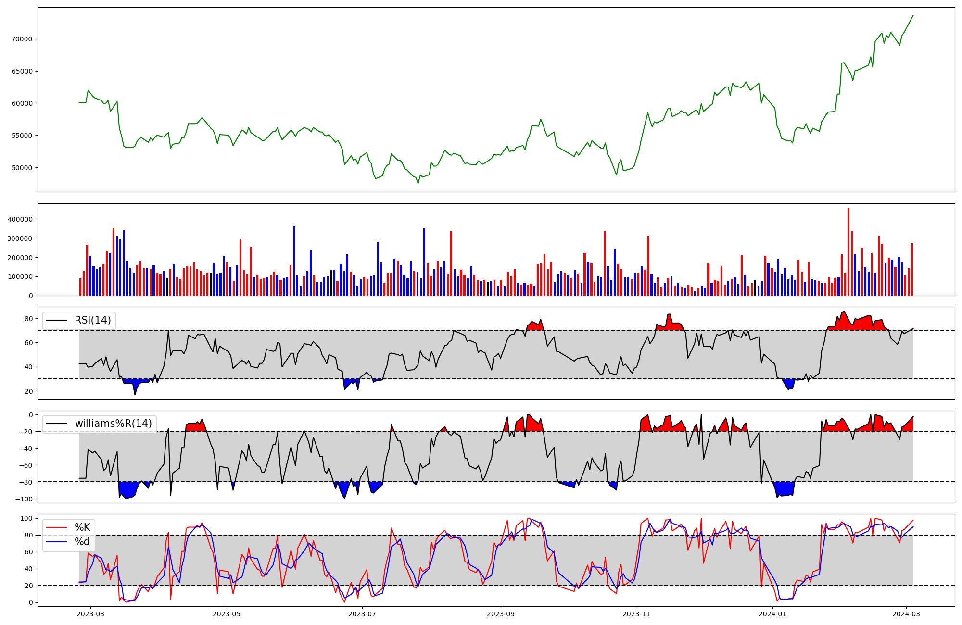Image resolution: width=962 pixels, height=625 pixels.
Task: Click the -100 label on Williams axis
Action: click(x=24, y=499)
